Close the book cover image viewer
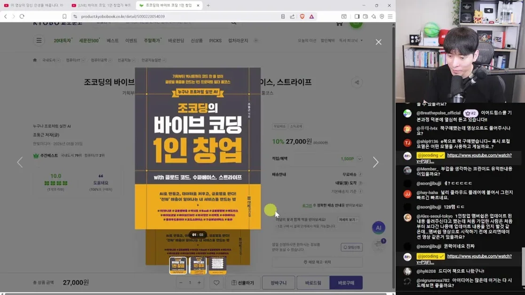The height and width of the screenshot is (295, 525). tap(378, 42)
